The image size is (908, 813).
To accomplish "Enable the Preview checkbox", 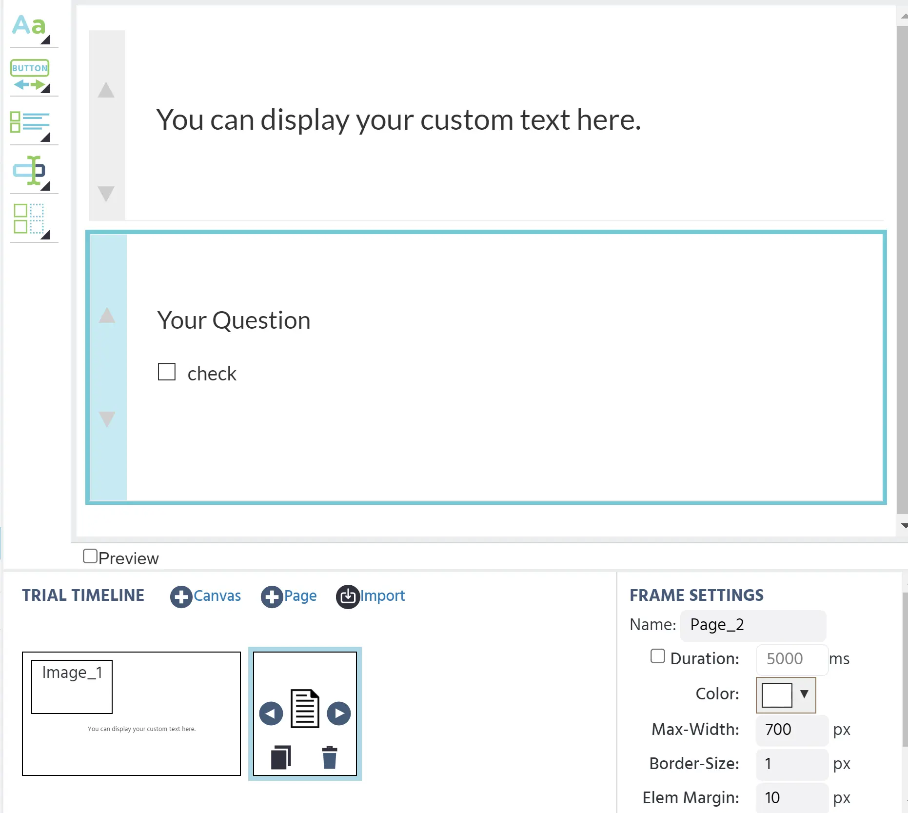I will tap(90, 556).
